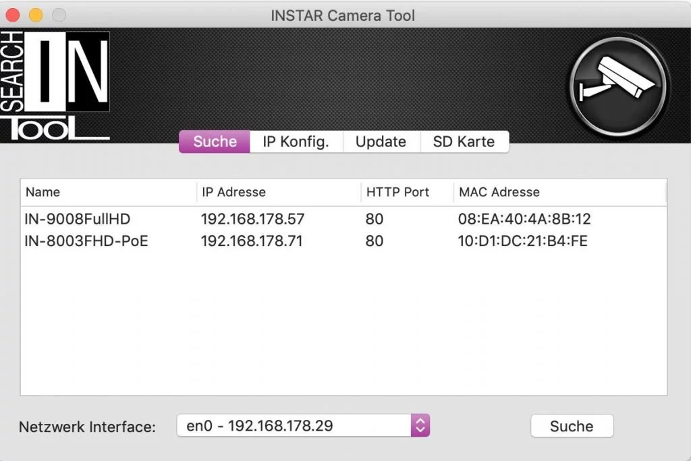Sort by the Name column header
The height and width of the screenshot is (461, 691).
(x=108, y=192)
